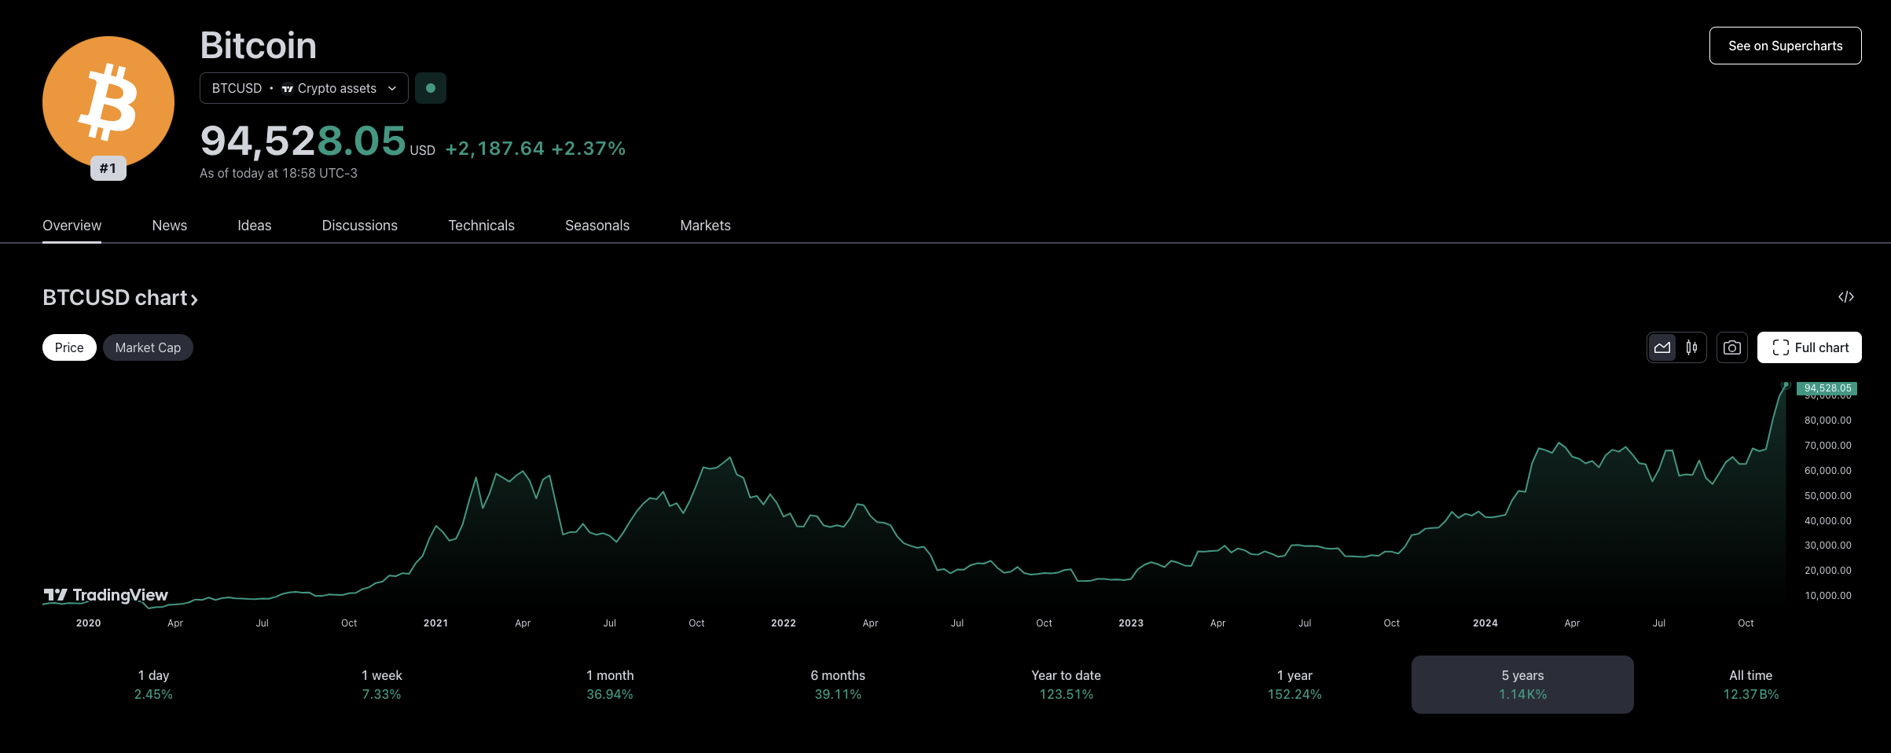Open embed code icon
The height and width of the screenshot is (753, 1891).
pos(1846,297)
